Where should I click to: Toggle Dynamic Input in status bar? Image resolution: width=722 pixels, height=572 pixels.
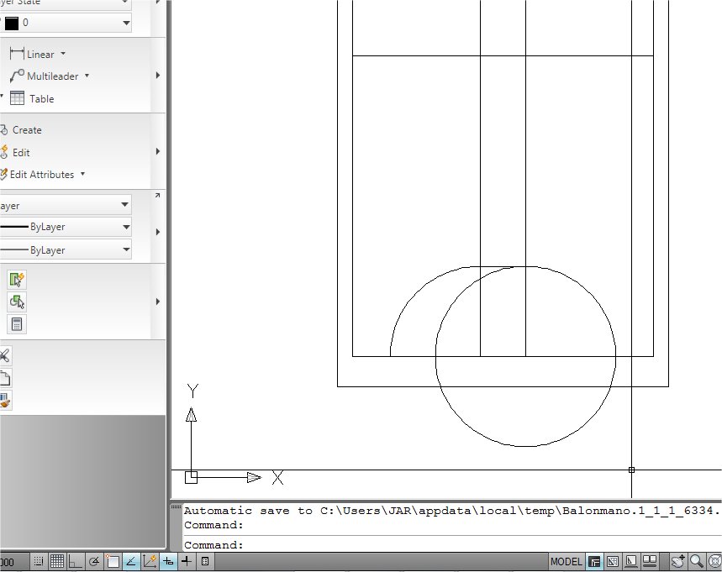(x=168, y=561)
